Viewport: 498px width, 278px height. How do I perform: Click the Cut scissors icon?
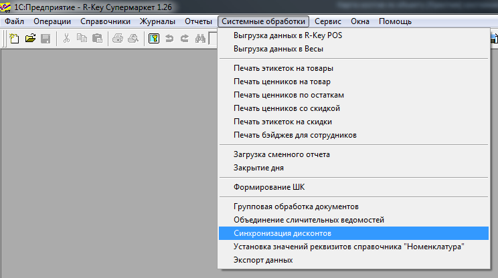tap(66, 39)
